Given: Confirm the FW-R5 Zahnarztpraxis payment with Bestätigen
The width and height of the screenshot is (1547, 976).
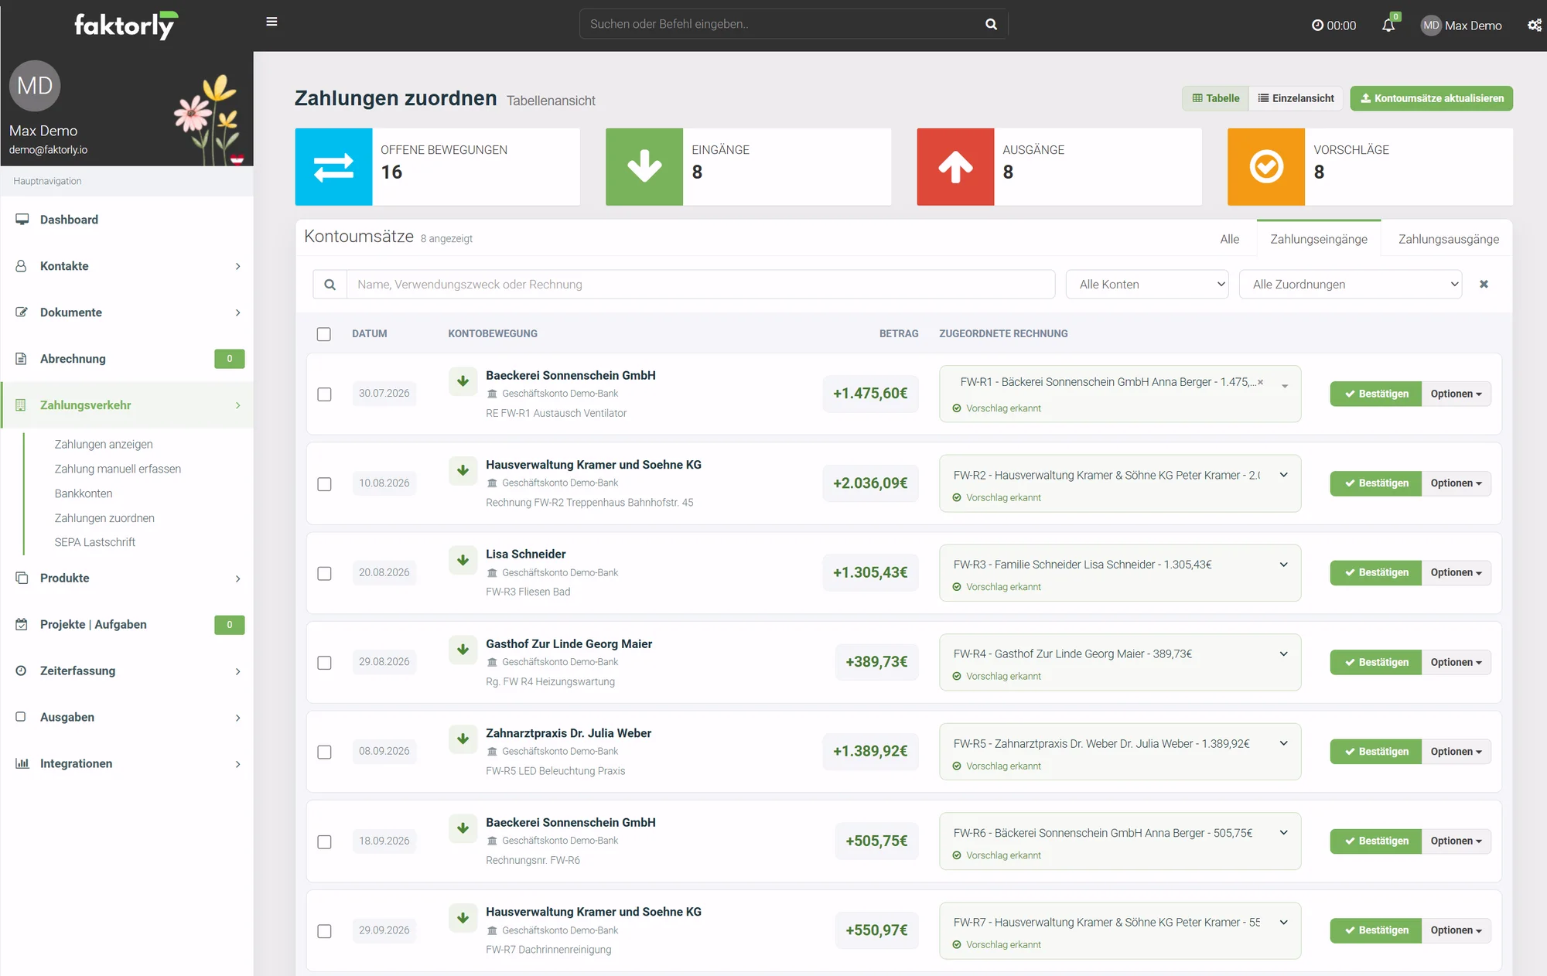Looking at the screenshot, I should click(x=1375, y=751).
